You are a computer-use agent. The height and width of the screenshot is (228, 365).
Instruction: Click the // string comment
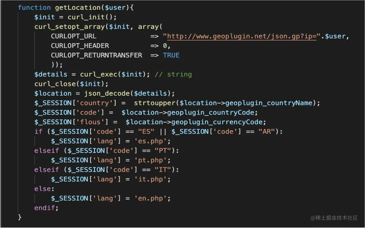point(173,75)
